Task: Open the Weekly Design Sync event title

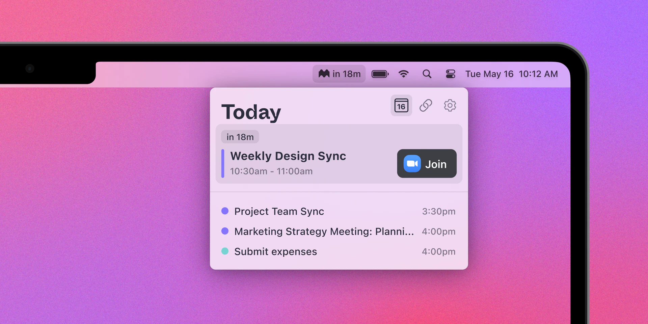Action: (288, 156)
